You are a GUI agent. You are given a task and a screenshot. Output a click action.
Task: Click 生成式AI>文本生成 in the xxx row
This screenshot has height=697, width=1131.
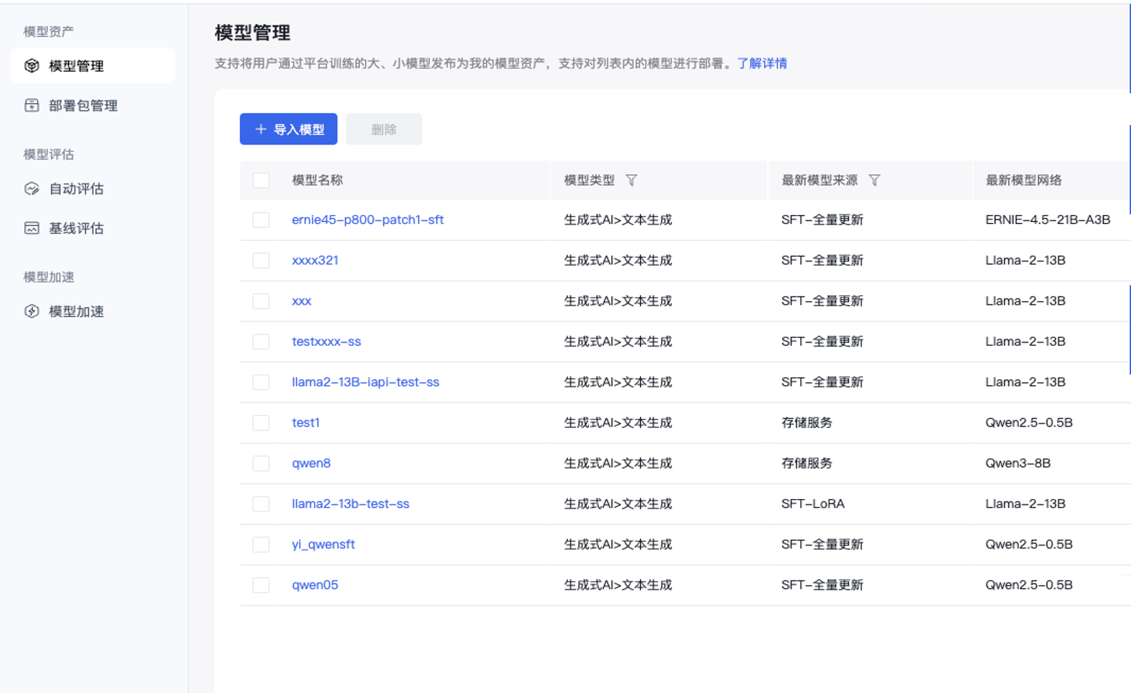[x=618, y=301]
